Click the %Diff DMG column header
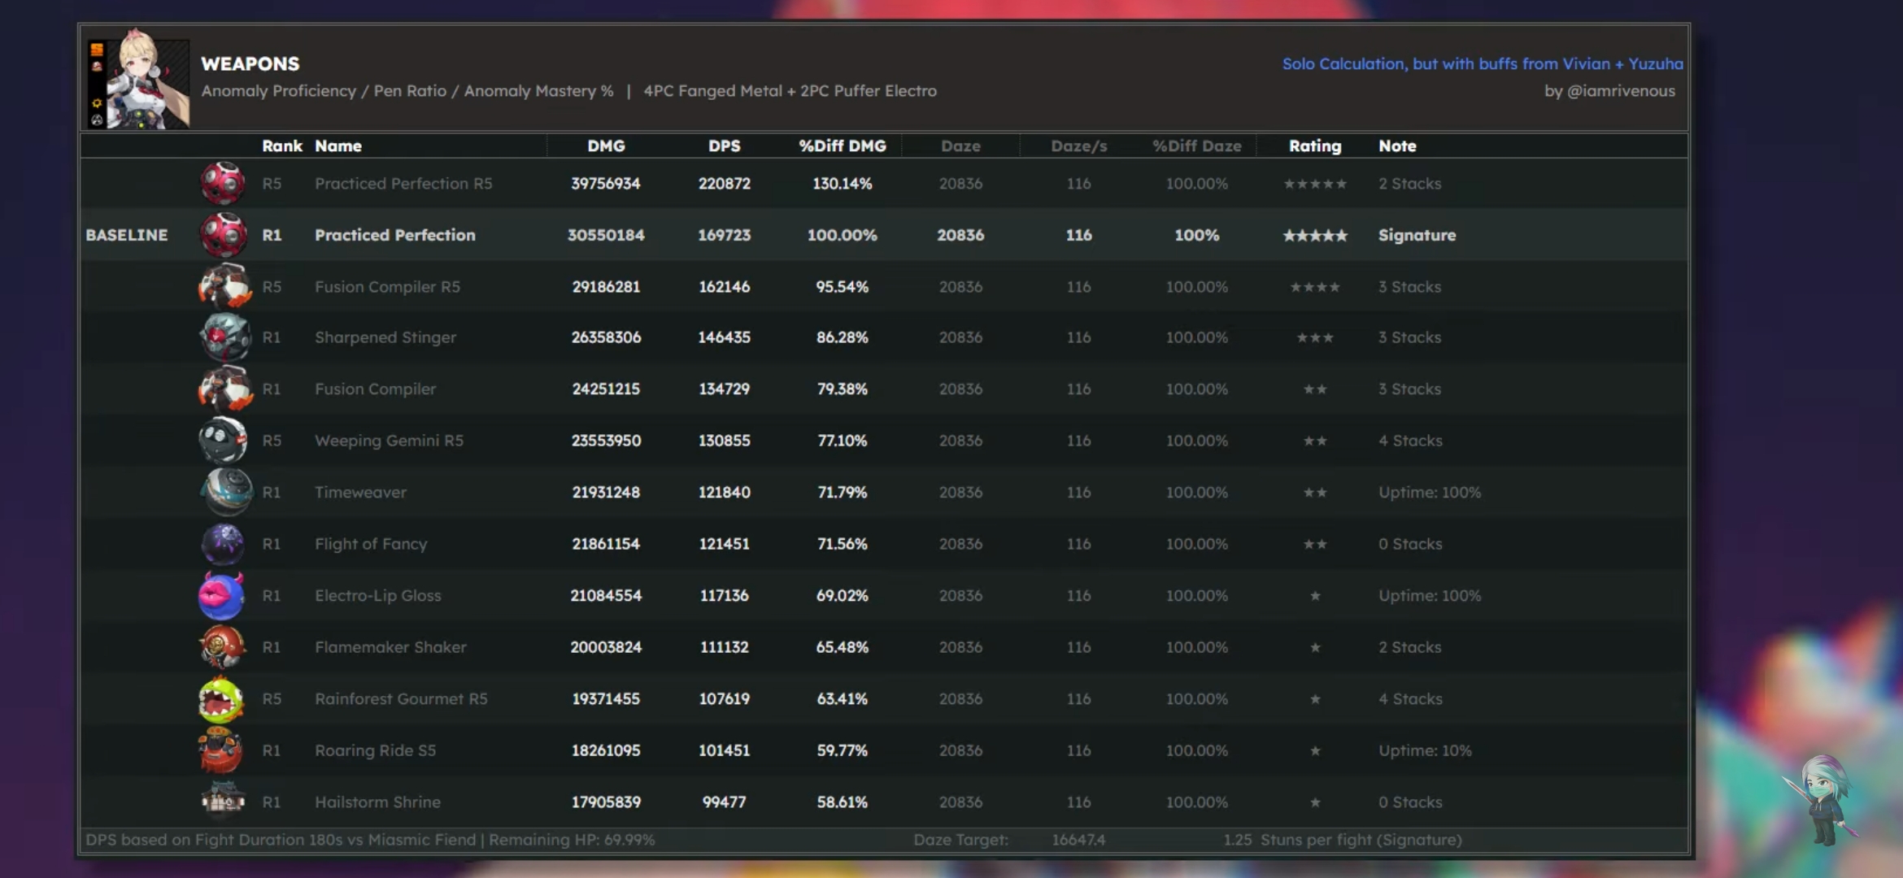This screenshot has width=1903, height=878. [x=842, y=146]
